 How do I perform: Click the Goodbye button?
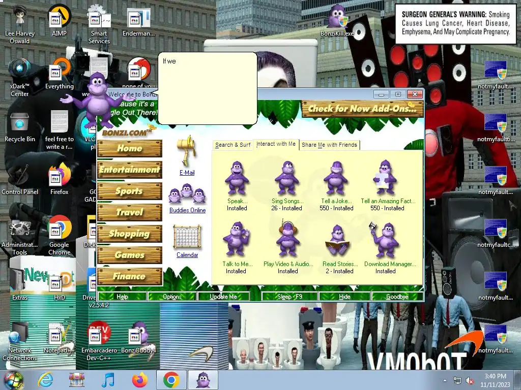pos(397,297)
